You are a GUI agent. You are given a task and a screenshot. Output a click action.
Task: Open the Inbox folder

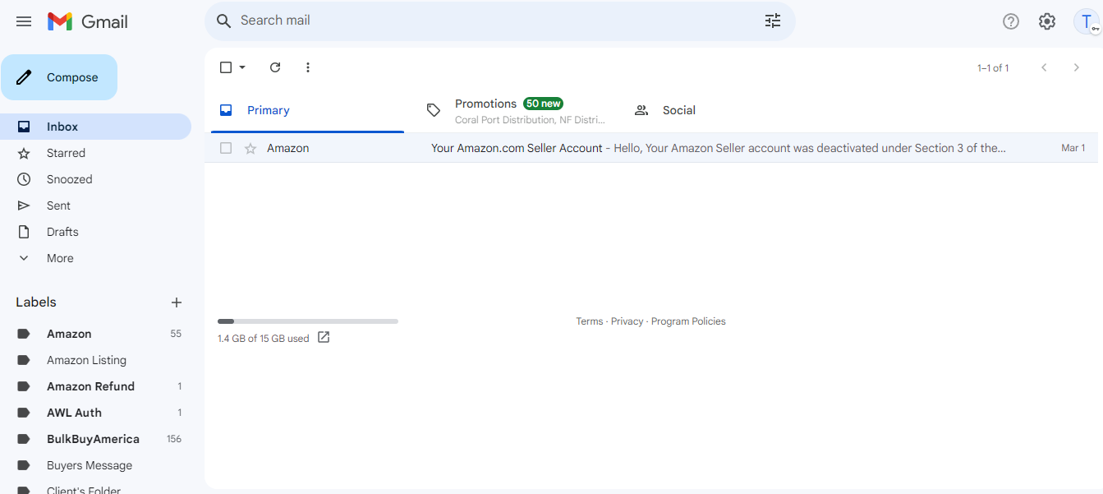95,127
